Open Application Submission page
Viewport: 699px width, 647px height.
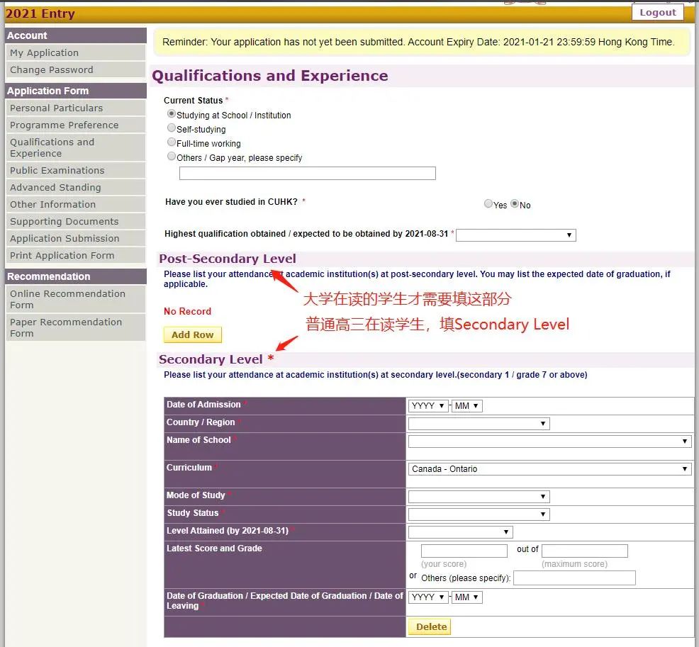tap(76, 238)
